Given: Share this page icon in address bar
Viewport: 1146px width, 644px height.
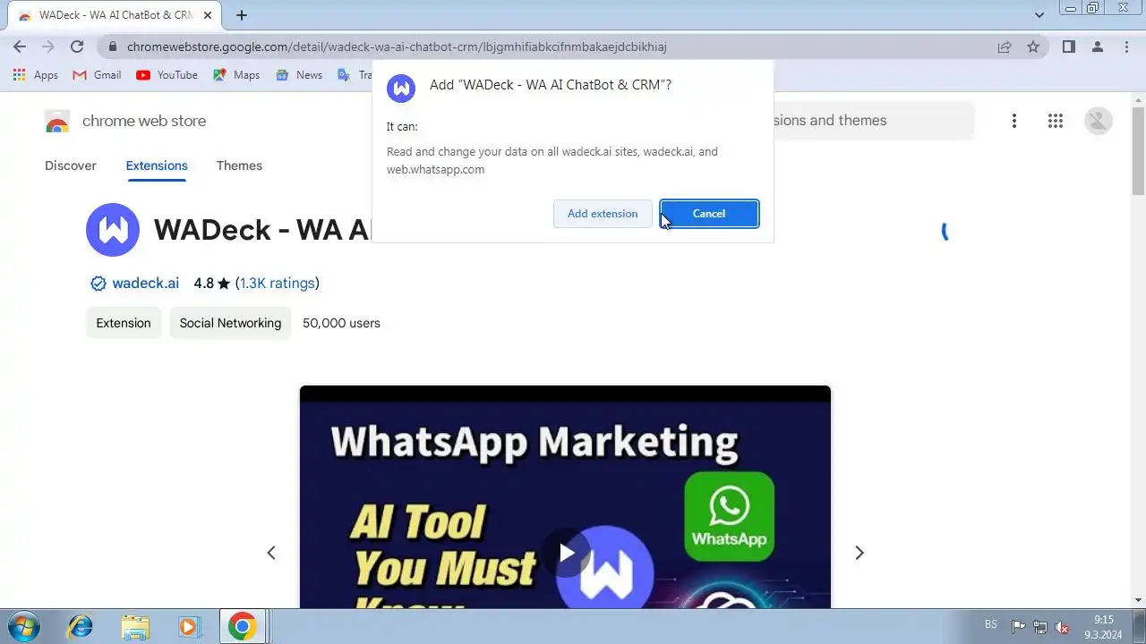Looking at the screenshot, I should click(x=1005, y=47).
